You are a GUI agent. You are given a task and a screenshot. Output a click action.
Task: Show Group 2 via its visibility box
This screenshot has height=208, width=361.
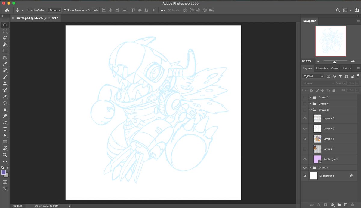(305, 98)
